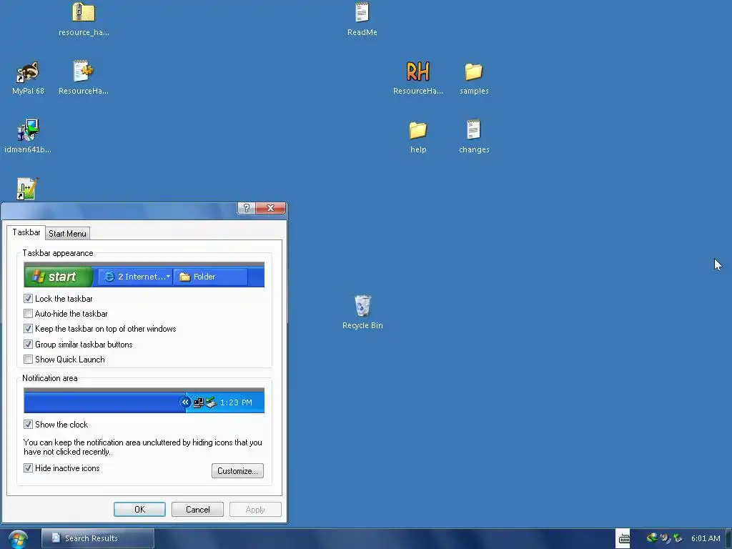Click the Internet Download Manager tray icon

652,538
